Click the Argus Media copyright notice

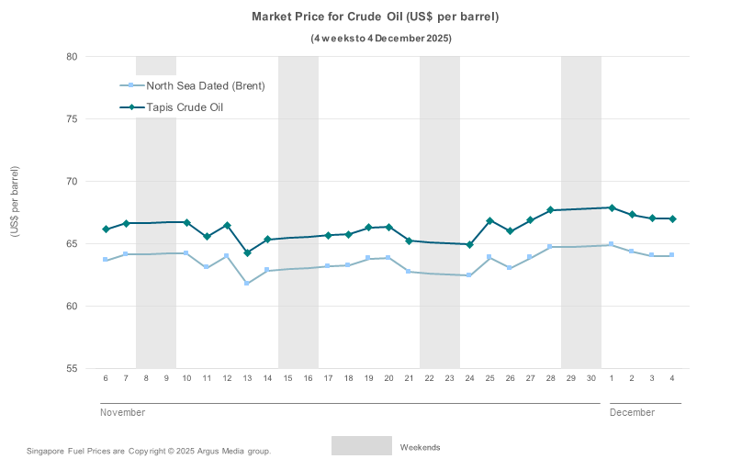[x=149, y=452]
